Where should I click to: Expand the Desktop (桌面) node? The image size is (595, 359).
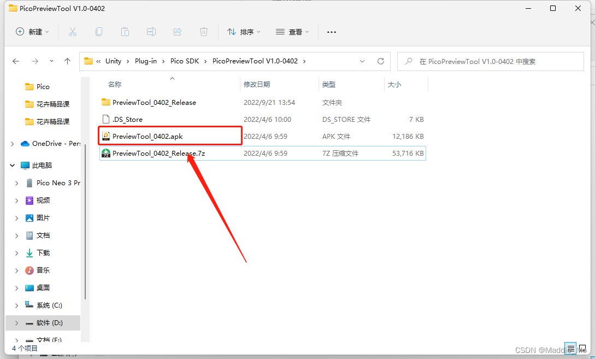pos(17,287)
